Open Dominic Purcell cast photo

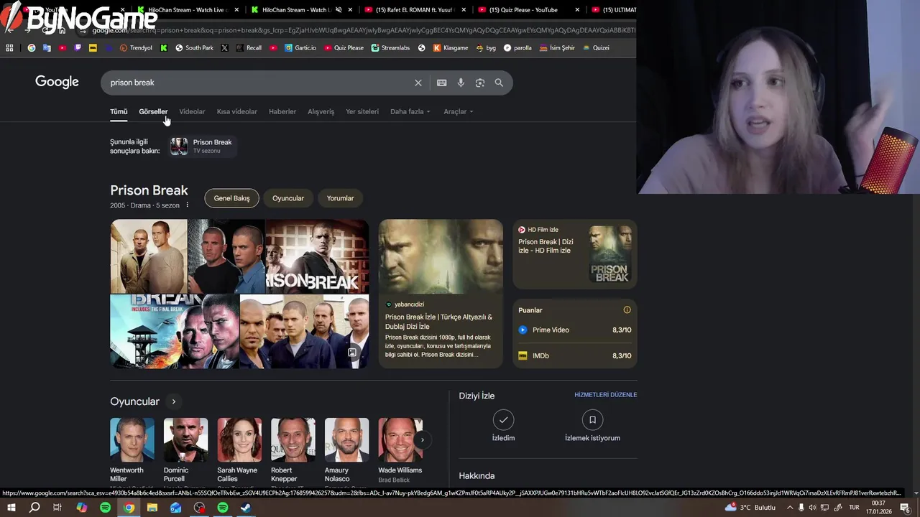pos(185,439)
